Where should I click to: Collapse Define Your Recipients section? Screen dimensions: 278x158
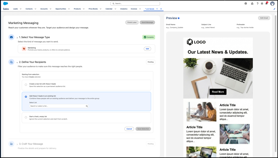point(17,62)
